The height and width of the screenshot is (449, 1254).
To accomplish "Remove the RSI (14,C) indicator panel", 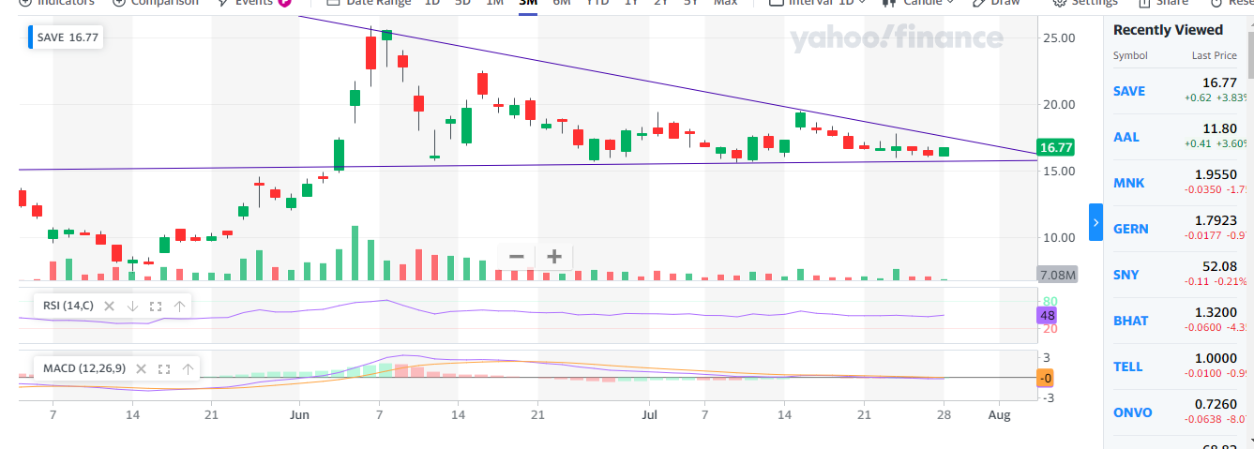I will click(x=110, y=306).
